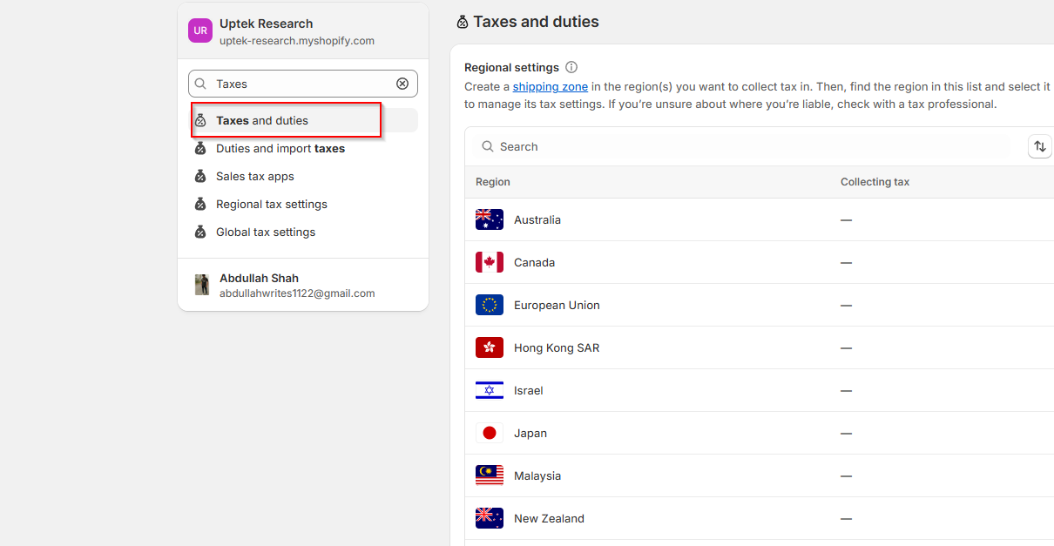
Task: Click icon beside Sales tax apps
Action: coord(200,176)
